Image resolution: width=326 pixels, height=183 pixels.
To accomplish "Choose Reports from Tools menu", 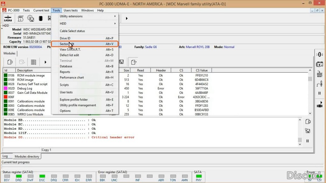I will pos(85,72).
